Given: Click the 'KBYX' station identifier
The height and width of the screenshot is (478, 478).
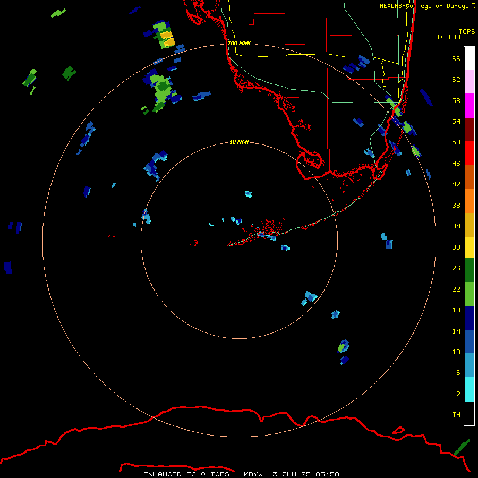Looking at the screenshot, I should click(x=253, y=474).
